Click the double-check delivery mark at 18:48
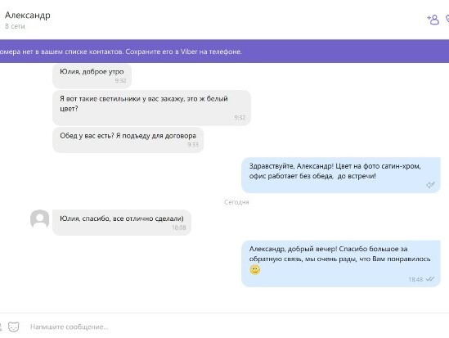 [430, 279]
